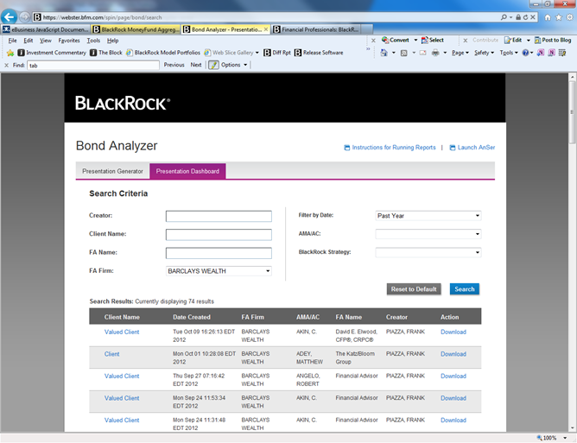Screen dimensions: 577x443
Task: Click the OneNote Linked Notes icon
Action: tap(551, 53)
